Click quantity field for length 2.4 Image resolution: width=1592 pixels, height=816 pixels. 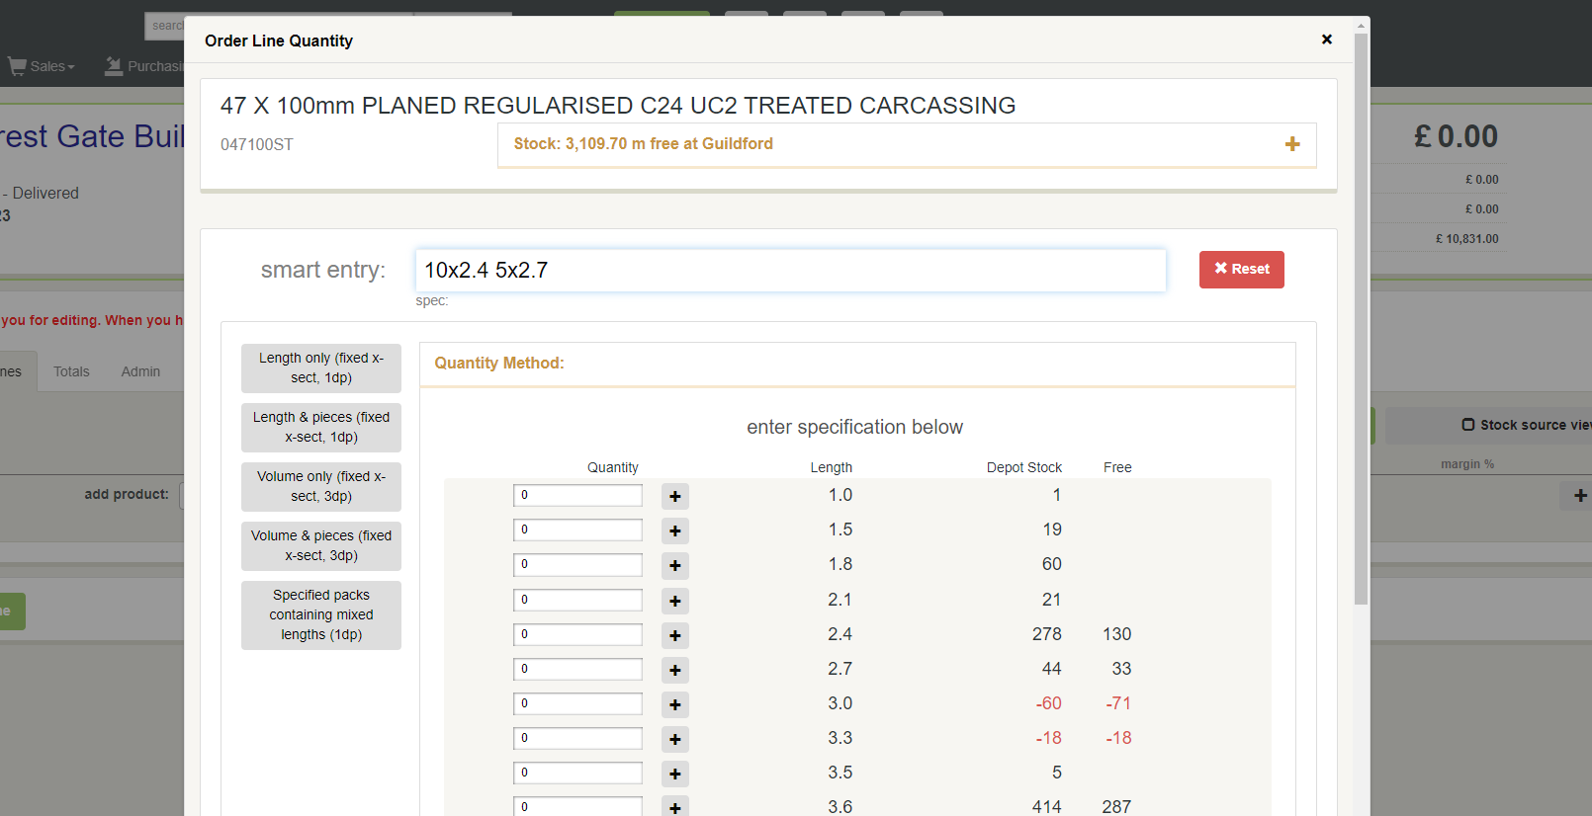click(x=577, y=635)
